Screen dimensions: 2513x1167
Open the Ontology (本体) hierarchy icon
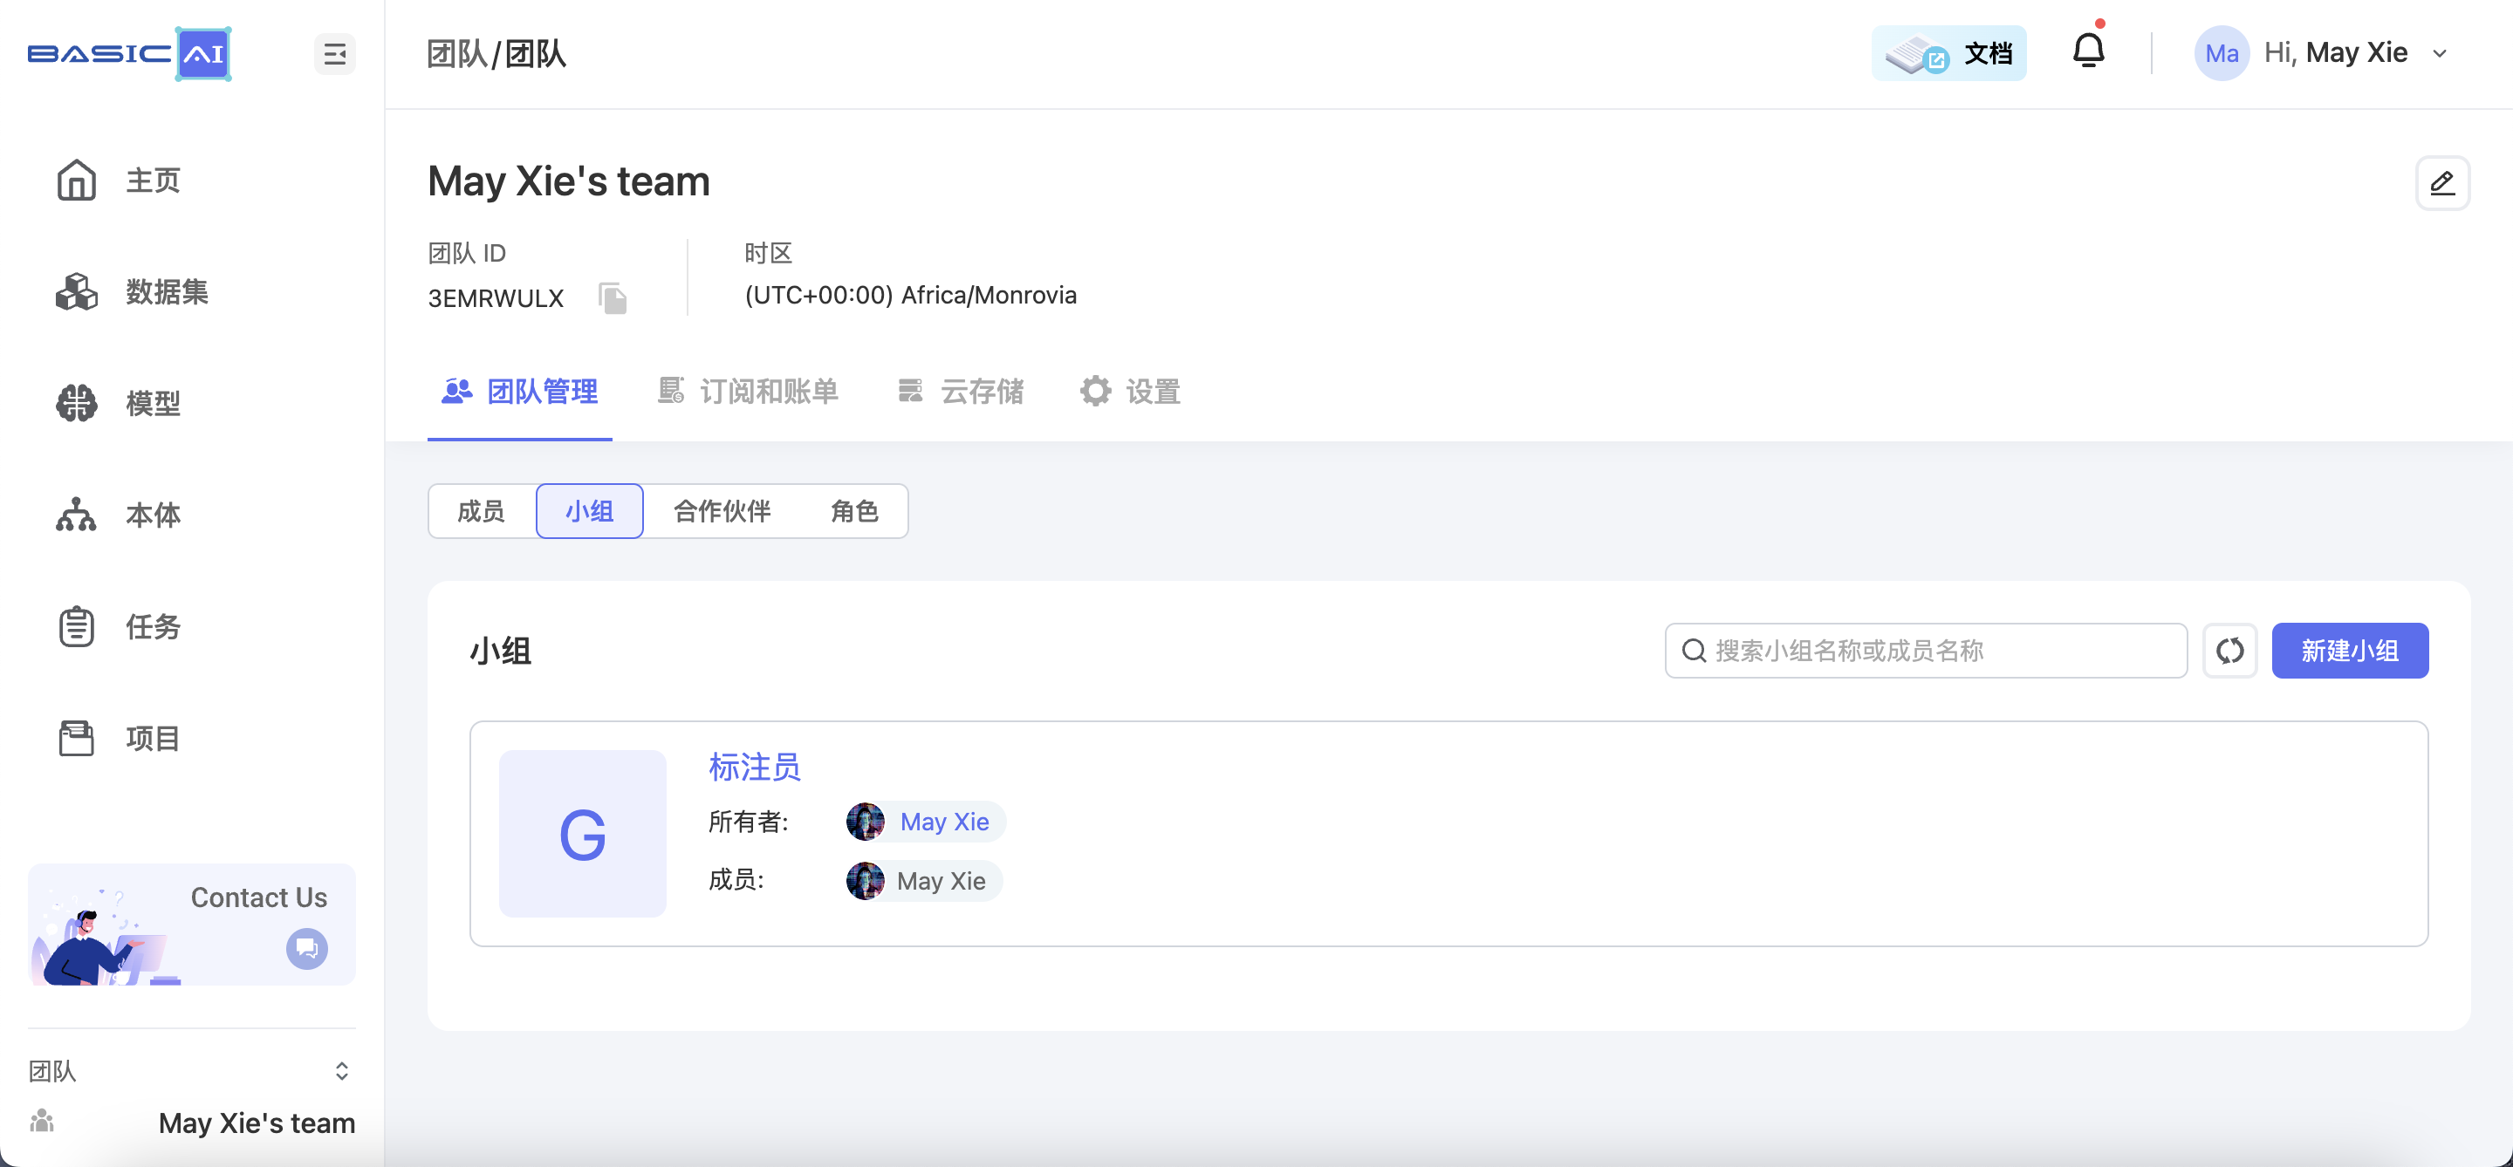(76, 515)
